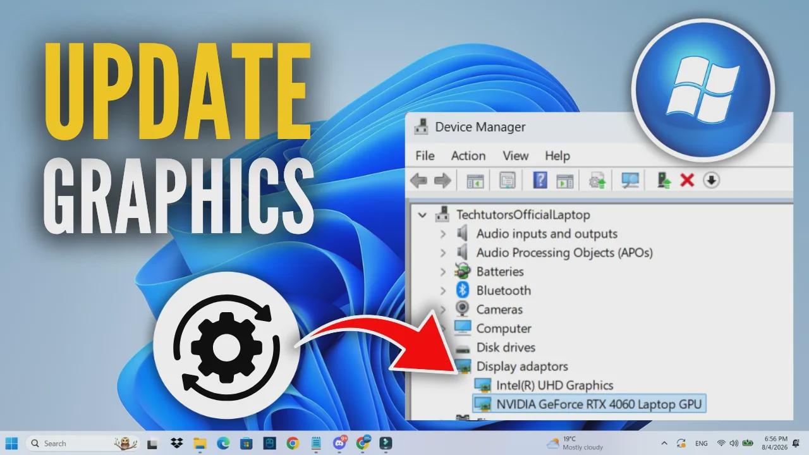Click the Bluetooth category icon
This screenshot has height=455, width=809.
click(463, 290)
